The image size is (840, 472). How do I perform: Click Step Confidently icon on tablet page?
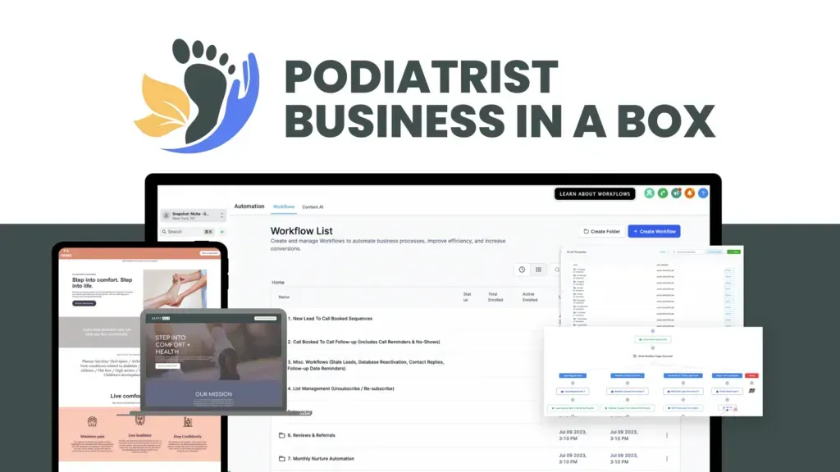click(x=188, y=422)
